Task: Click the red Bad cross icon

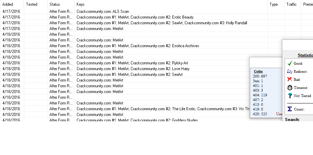Action: (x=289, y=79)
